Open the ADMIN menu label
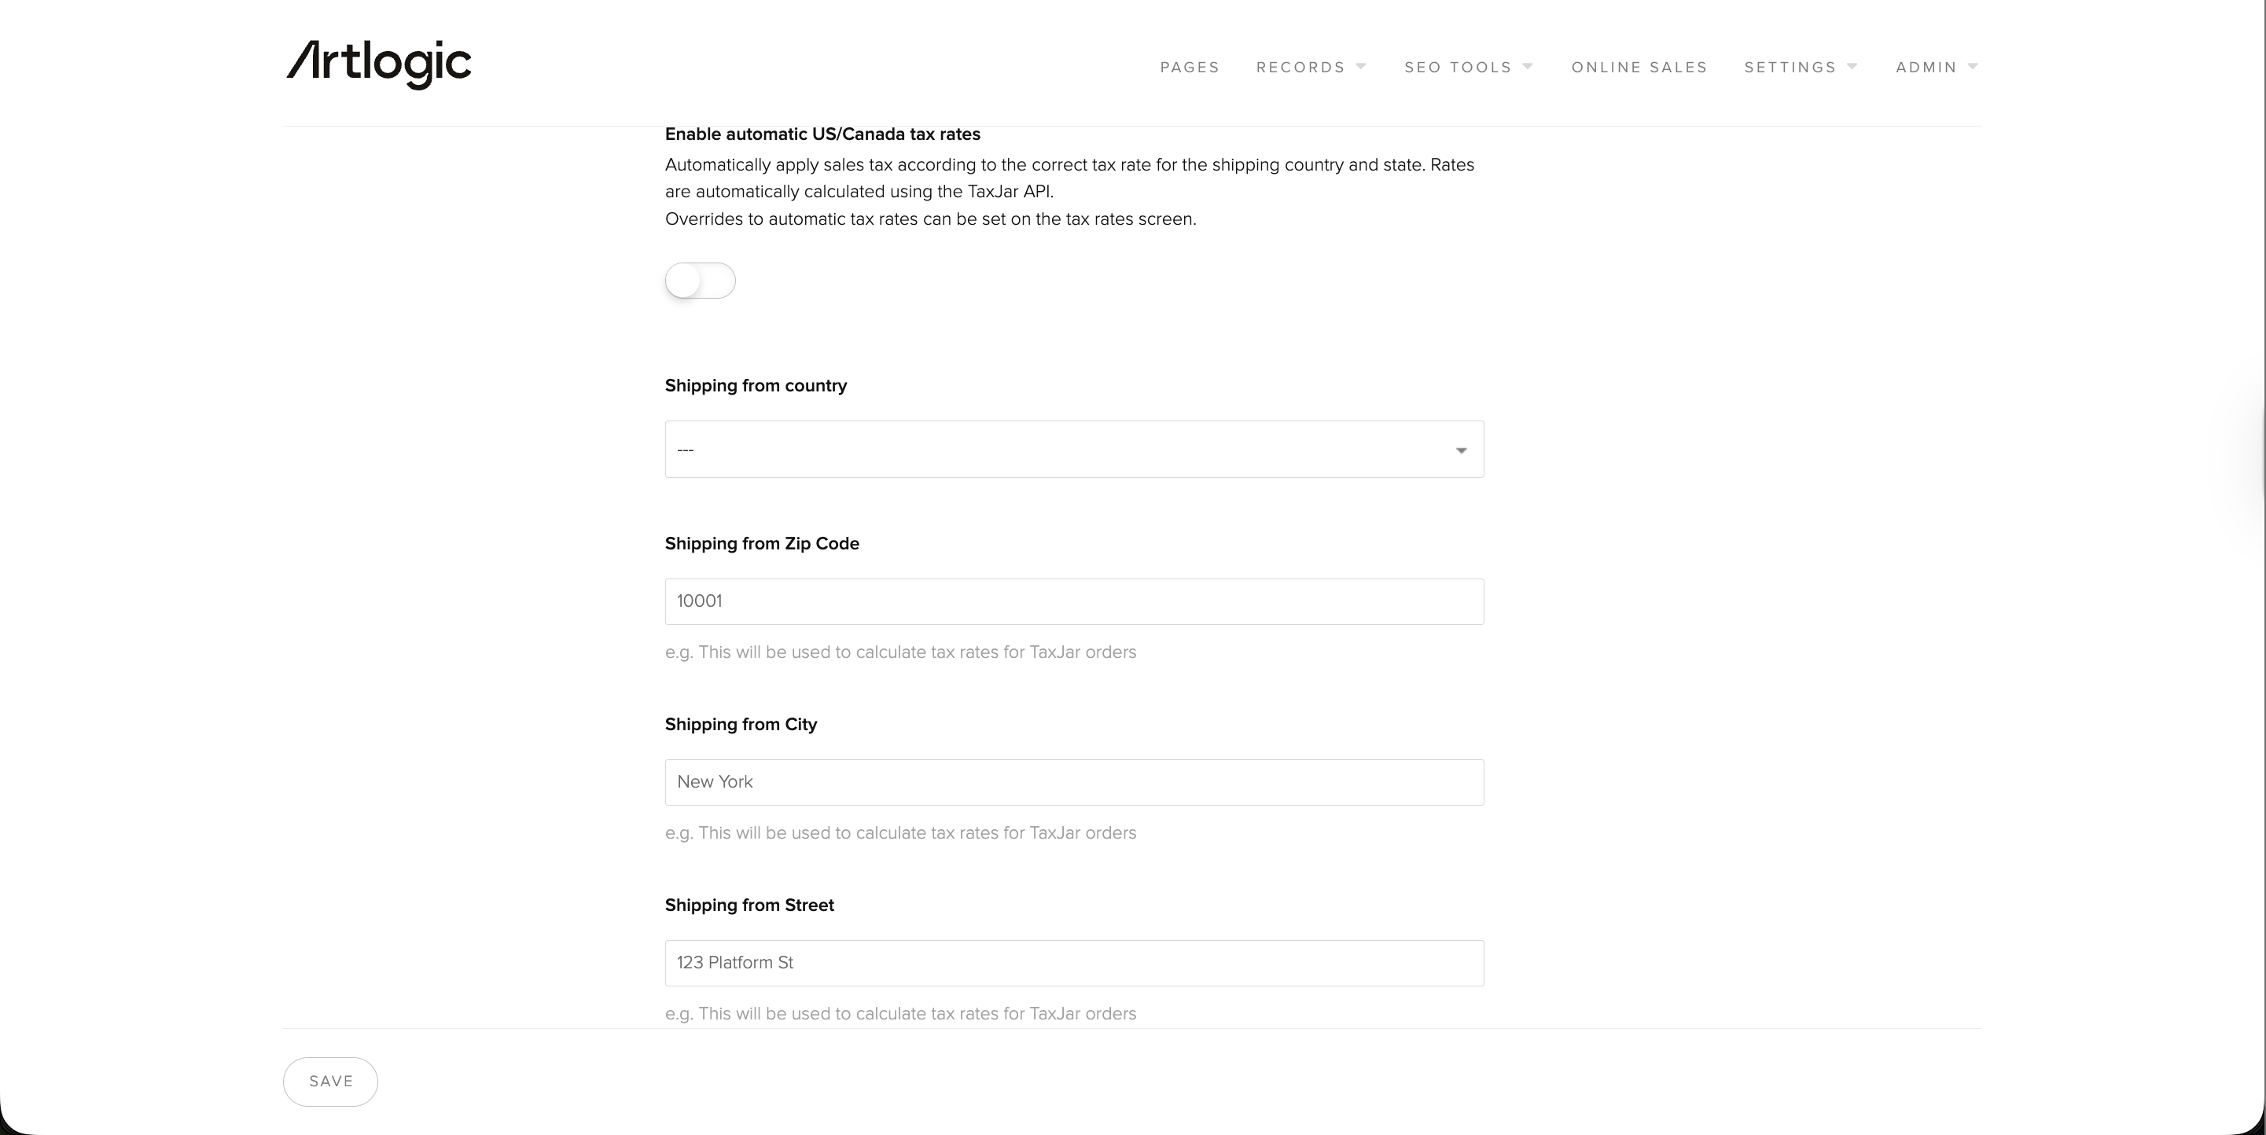Viewport: 2266px width, 1135px height. coord(1926,68)
